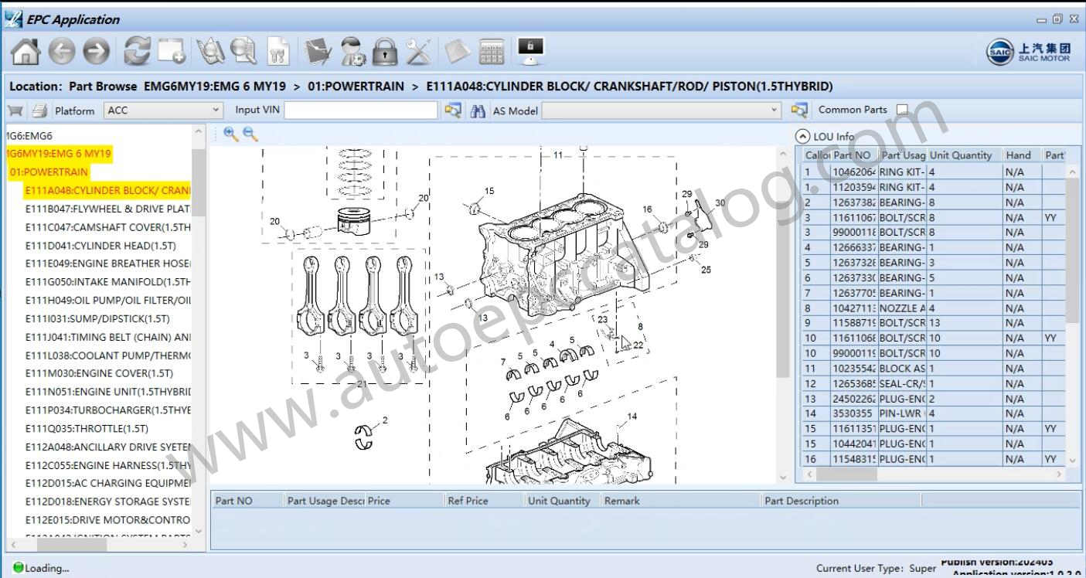Expand the AS Model dropdown
1086x578 pixels.
click(x=774, y=110)
